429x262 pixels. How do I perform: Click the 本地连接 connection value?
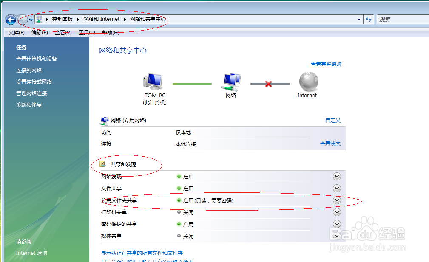click(x=186, y=144)
